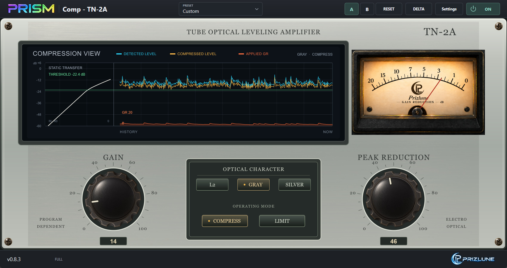Click the version v0.8.3 text
Viewport: 507px width, 268px height.
(x=14, y=259)
